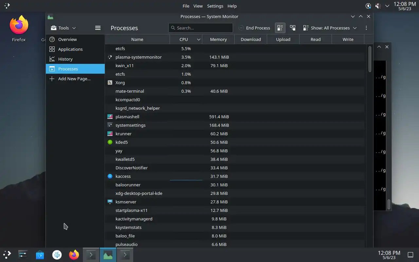This screenshot has height=262, width=419.
Task: Open the Tools dropdown menu
Action: [63, 28]
